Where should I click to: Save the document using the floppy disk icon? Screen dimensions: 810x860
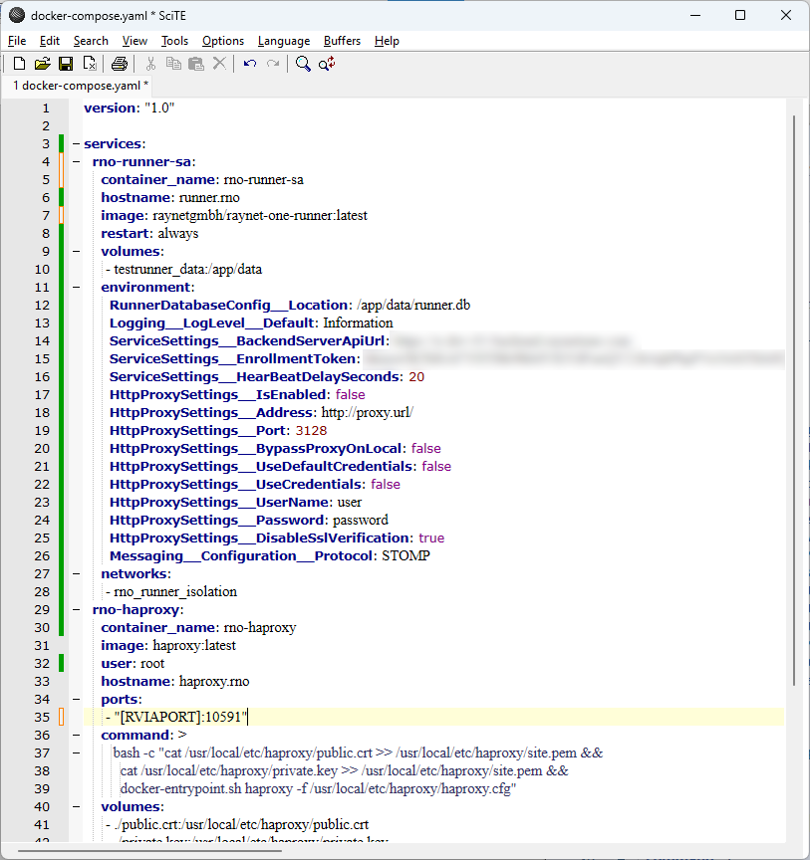pyautogui.click(x=66, y=64)
